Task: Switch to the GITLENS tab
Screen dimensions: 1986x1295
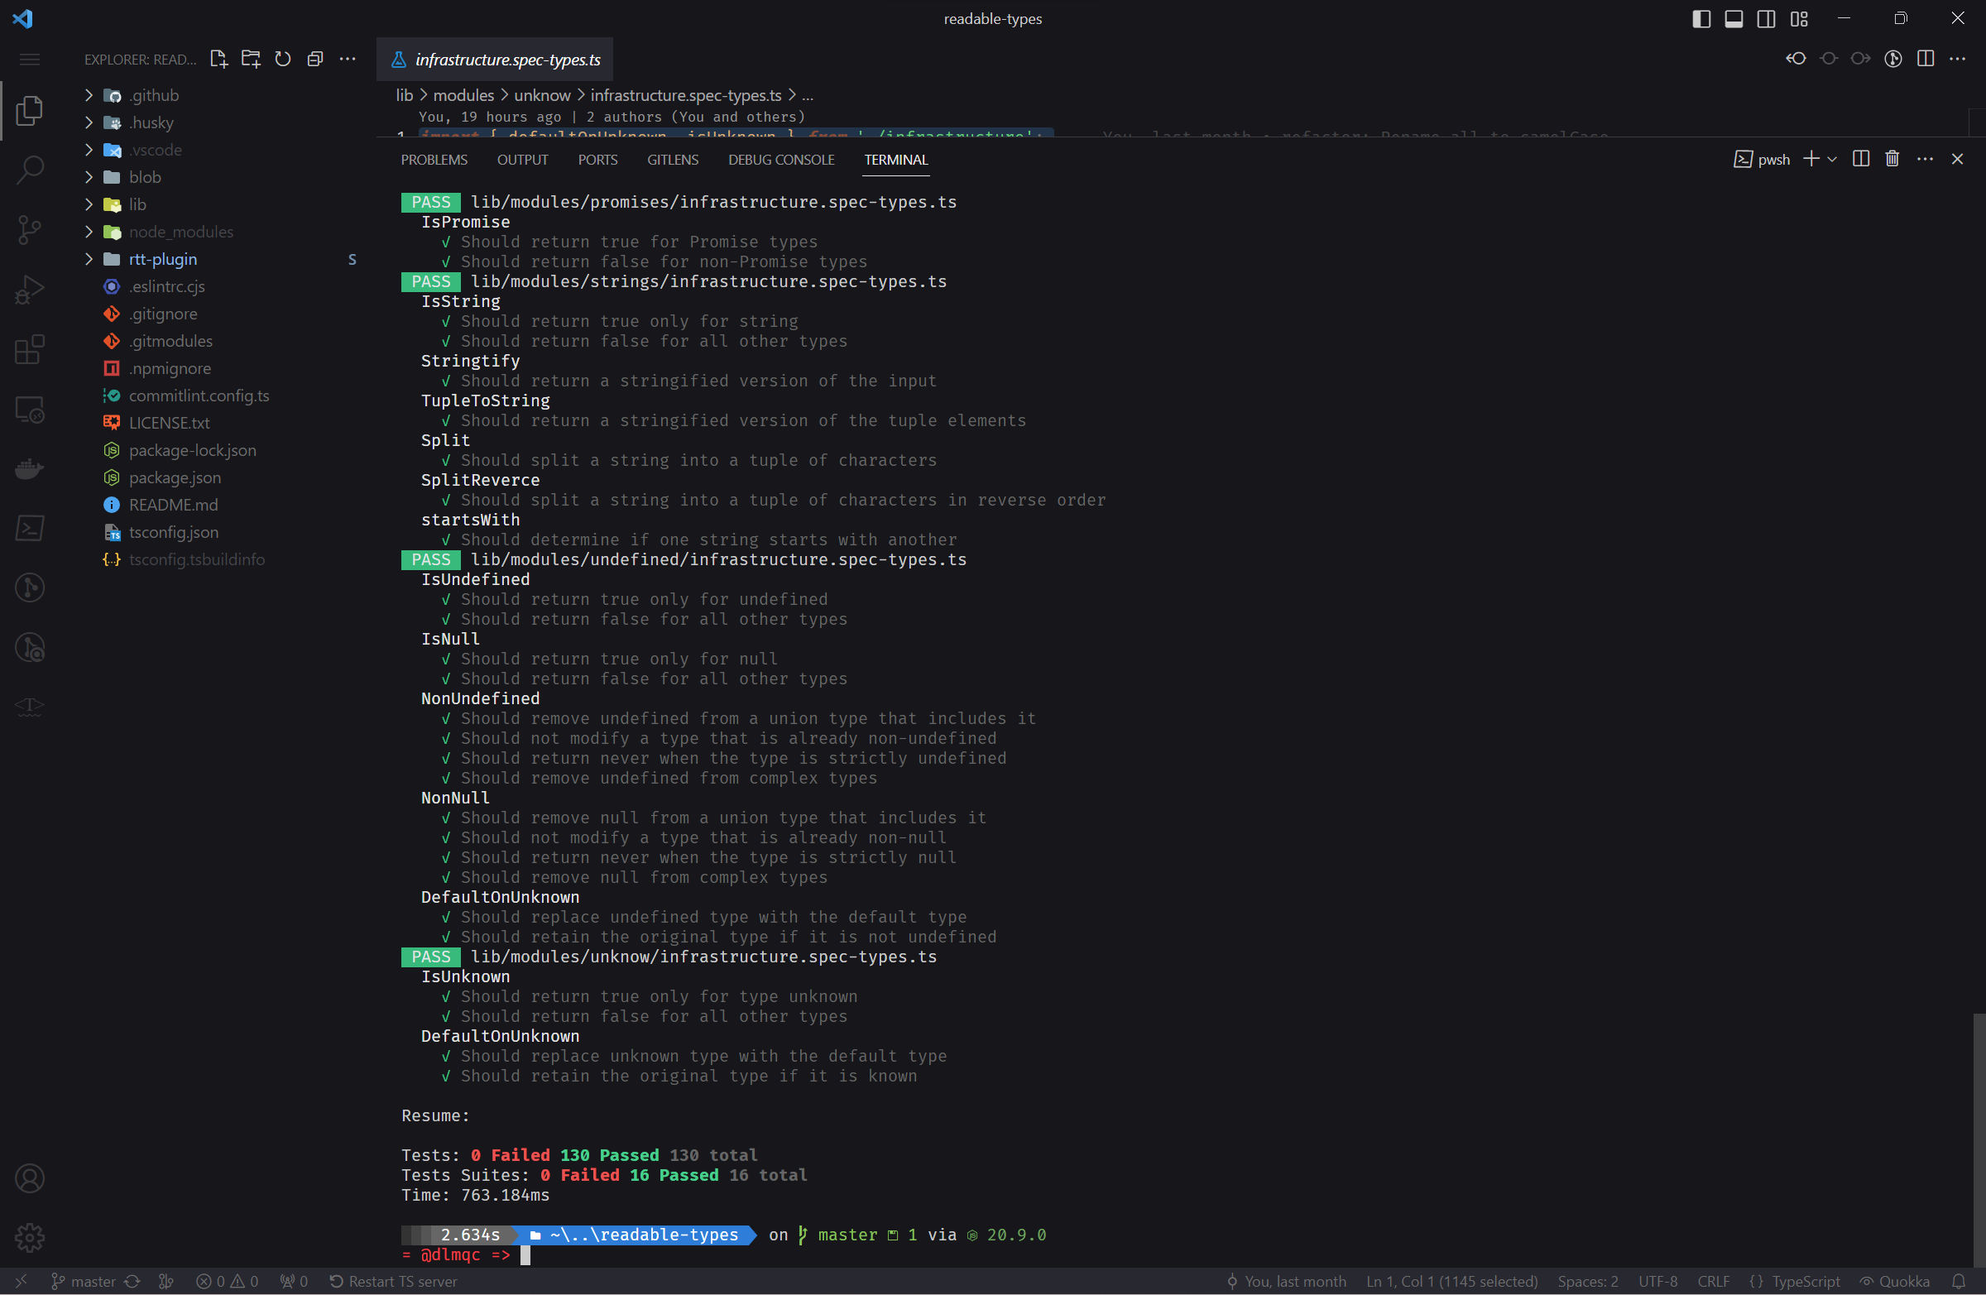Action: [673, 160]
